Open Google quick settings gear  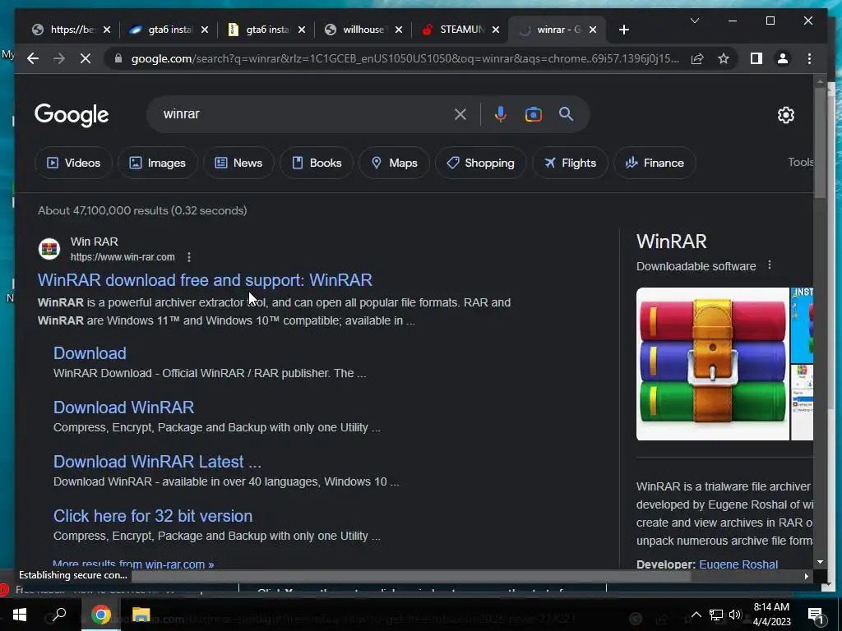tap(785, 115)
